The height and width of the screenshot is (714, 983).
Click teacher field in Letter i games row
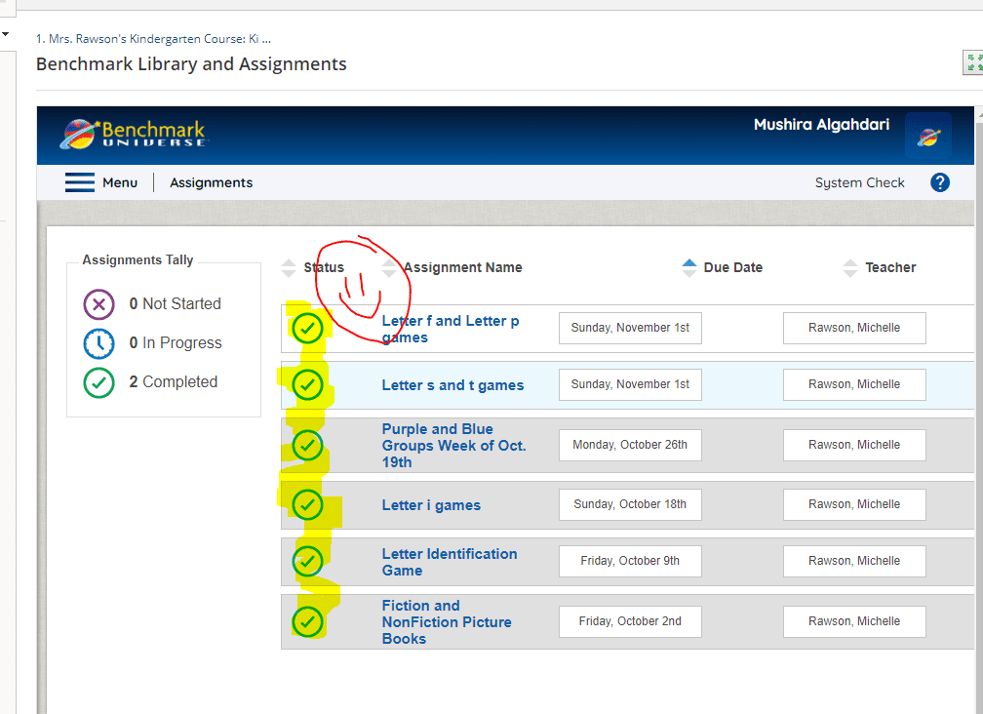coord(854,504)
